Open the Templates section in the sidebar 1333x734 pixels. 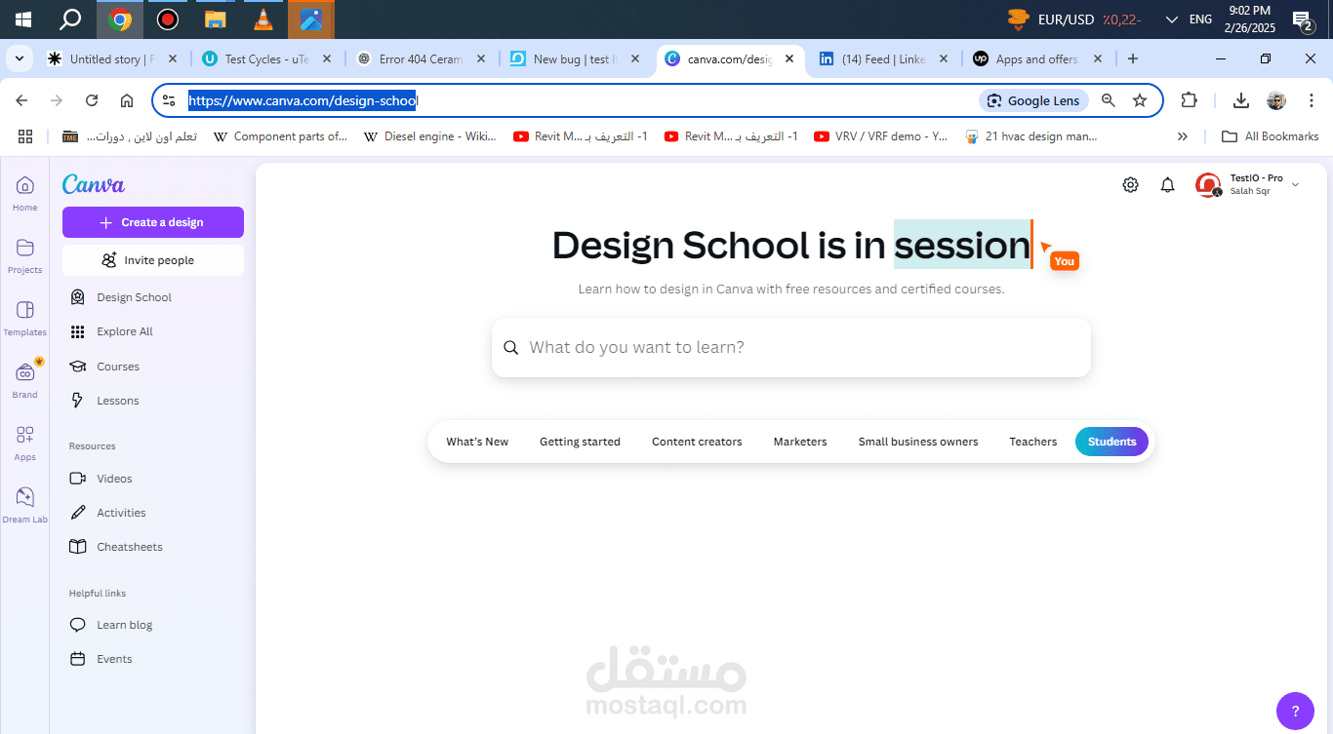click(x=25, y=318)
